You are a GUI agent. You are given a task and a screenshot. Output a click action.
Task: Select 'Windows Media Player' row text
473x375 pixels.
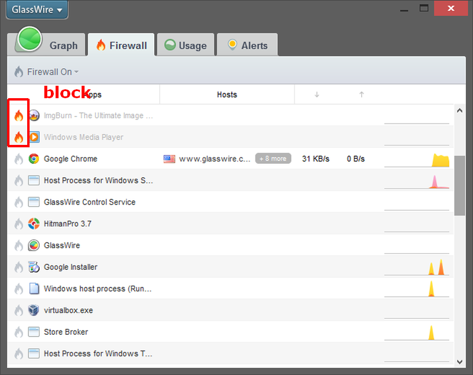83,137
